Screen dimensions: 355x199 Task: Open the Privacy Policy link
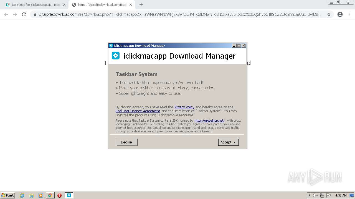tap(184, 107)
